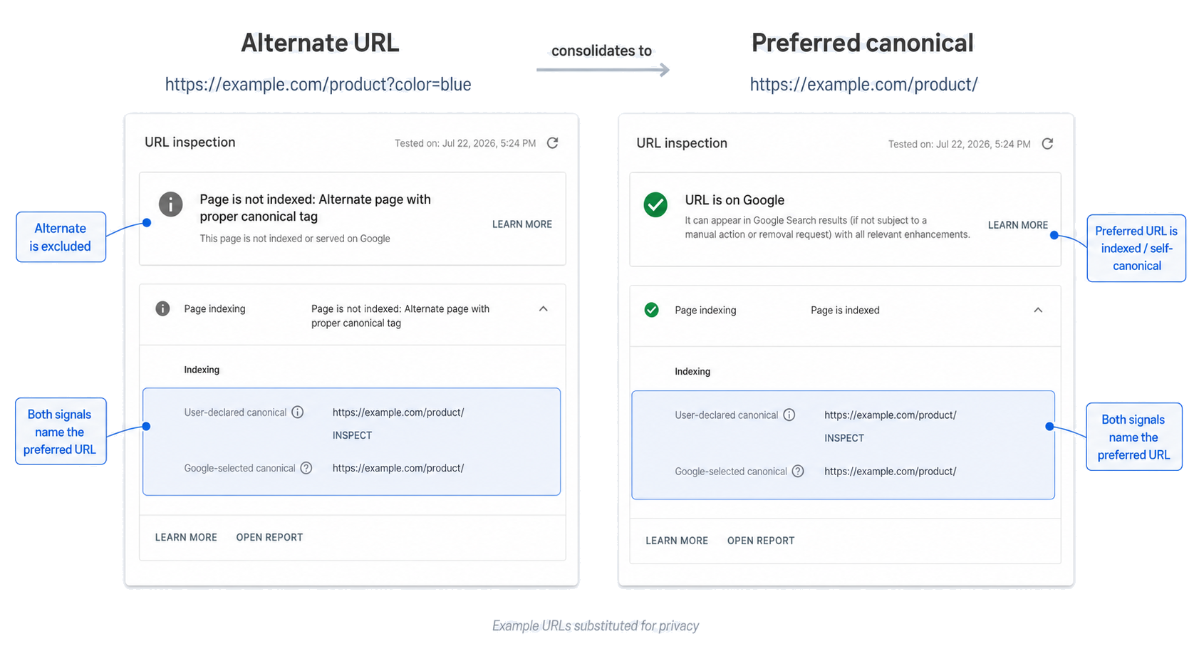This screenshot has height=666, width=1199.
Task: Click bottom LEARN MORE in the left panel
Action: pos(186,538)
